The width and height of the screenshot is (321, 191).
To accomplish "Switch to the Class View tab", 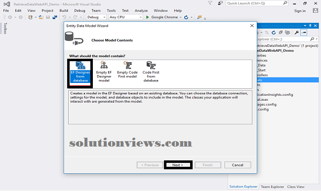I will coord(296,187).
